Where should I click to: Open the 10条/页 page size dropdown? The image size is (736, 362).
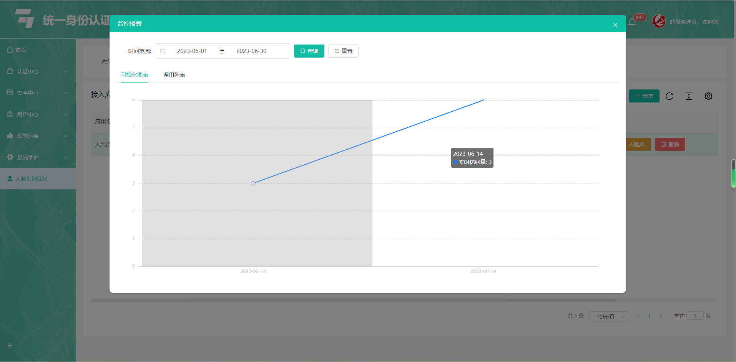[609, 317]
